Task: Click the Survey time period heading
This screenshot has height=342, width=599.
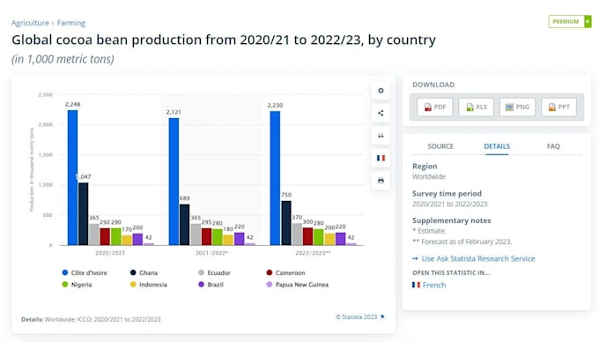Action: 447,193
